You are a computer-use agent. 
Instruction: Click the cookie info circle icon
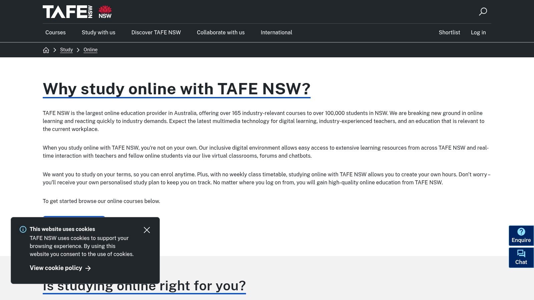coord(23,230)
